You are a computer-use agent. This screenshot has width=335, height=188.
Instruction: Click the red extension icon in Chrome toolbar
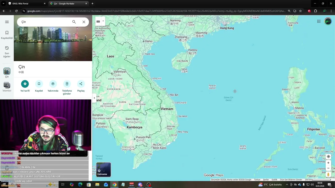[309, 11]
